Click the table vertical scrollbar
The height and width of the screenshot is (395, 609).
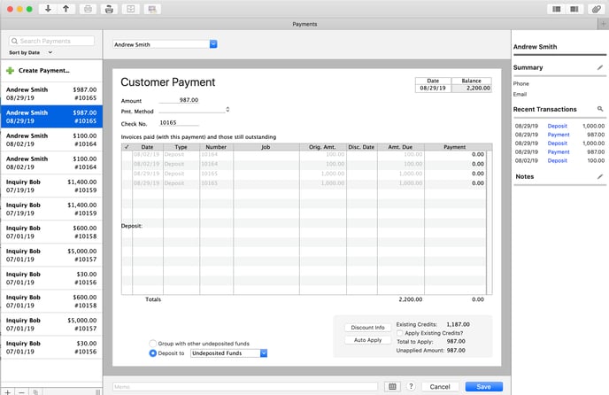[490, 222]
